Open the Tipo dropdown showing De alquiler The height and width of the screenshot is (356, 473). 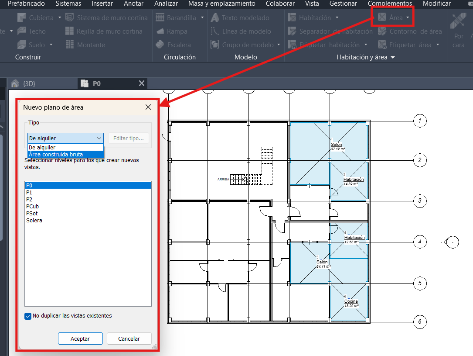click(65, 138)
